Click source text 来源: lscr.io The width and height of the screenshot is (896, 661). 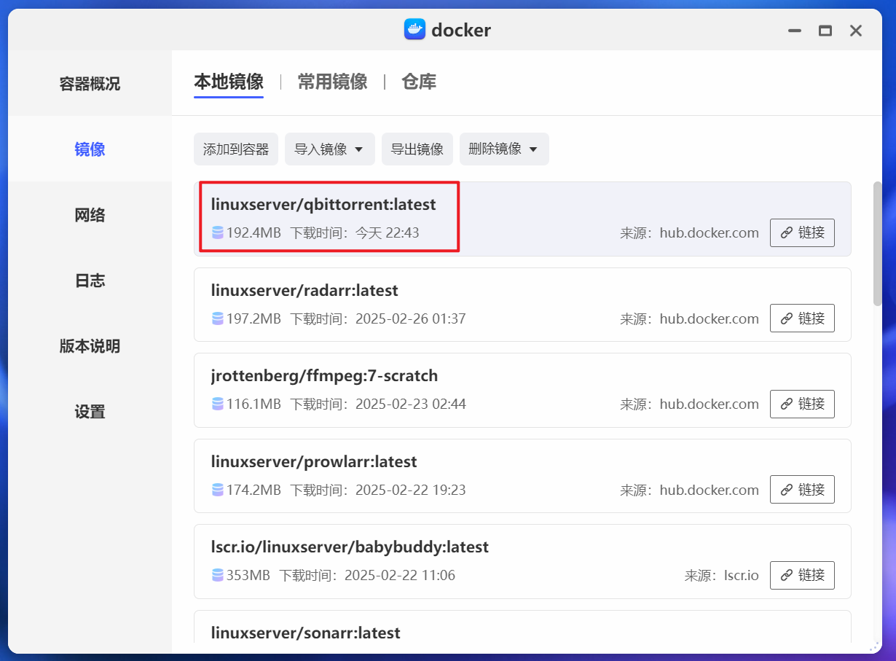722,575
